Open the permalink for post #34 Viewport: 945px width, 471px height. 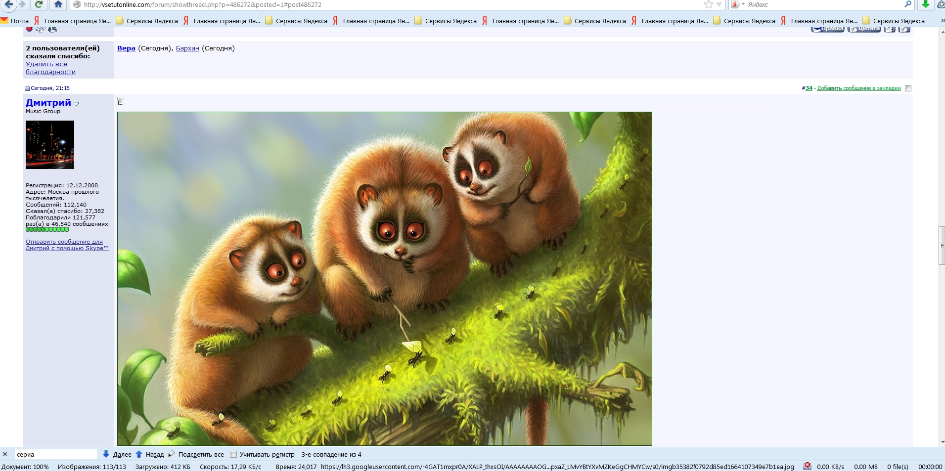[809, 88]
